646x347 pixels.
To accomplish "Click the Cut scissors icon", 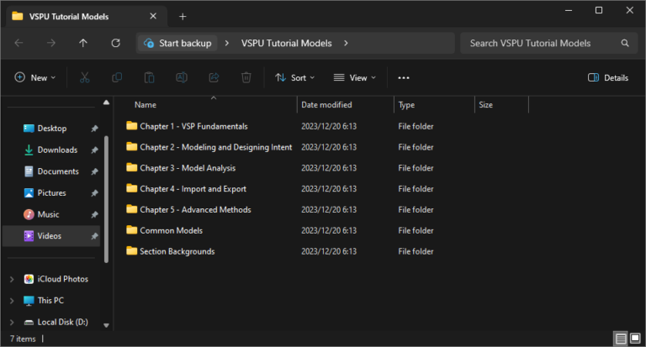I will coord(85,77).
